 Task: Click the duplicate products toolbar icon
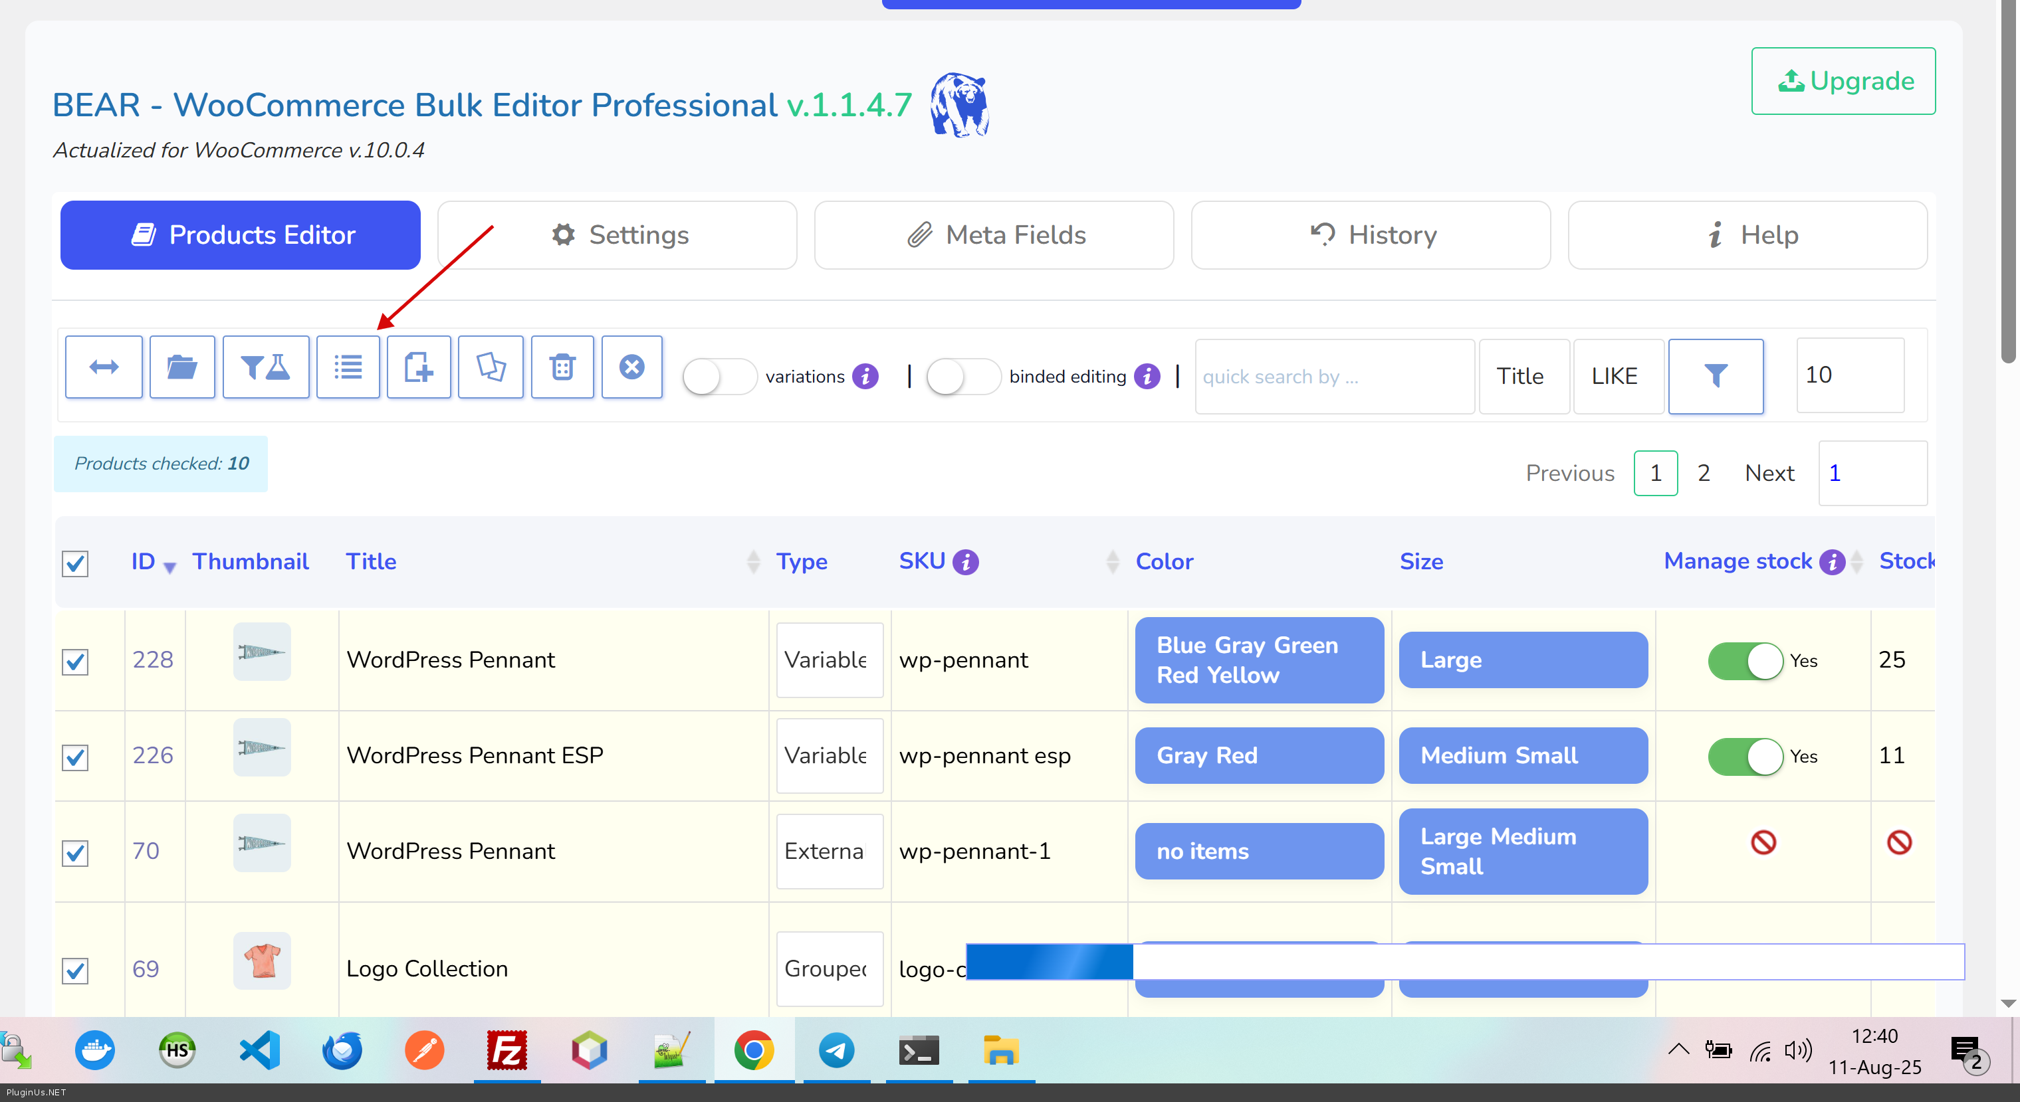pyautogui.click(x=491, y=367)
